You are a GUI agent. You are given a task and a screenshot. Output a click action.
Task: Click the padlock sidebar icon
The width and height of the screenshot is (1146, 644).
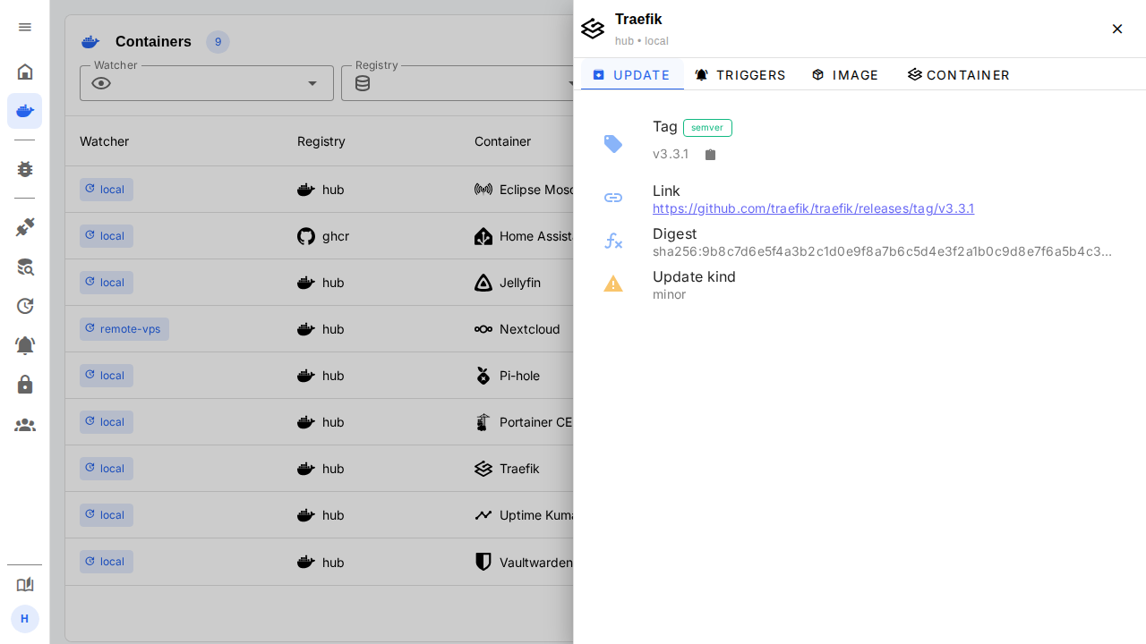pos(25,385)
